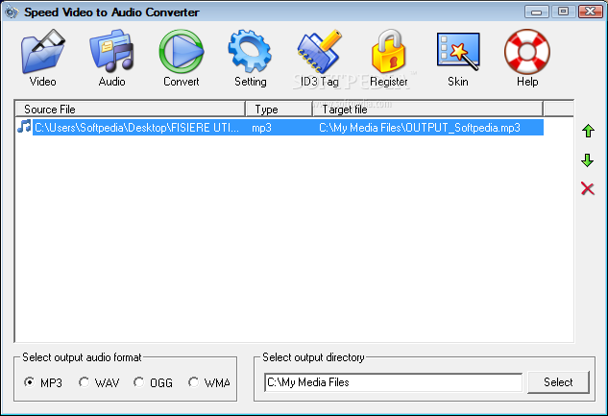Open Help lifebuoy icon
This screenshot has height=416, width=608.
tap(527, 52)
